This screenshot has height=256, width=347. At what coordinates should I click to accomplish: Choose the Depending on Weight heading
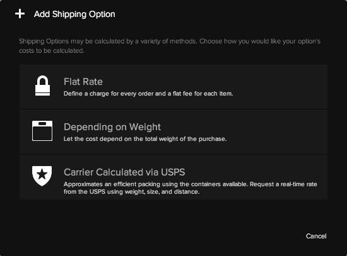[112, 127]
